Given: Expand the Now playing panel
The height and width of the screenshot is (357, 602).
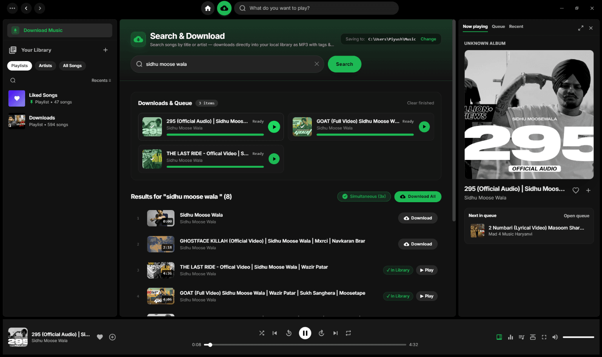Looking at the screenshot, I should click(580, 28).
